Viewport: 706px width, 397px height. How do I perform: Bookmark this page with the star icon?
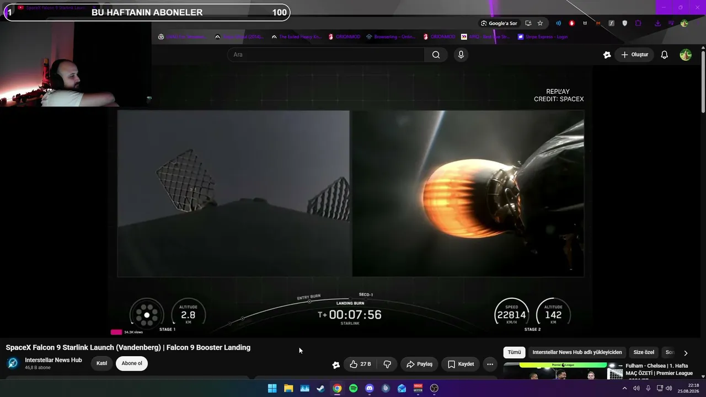540,23
